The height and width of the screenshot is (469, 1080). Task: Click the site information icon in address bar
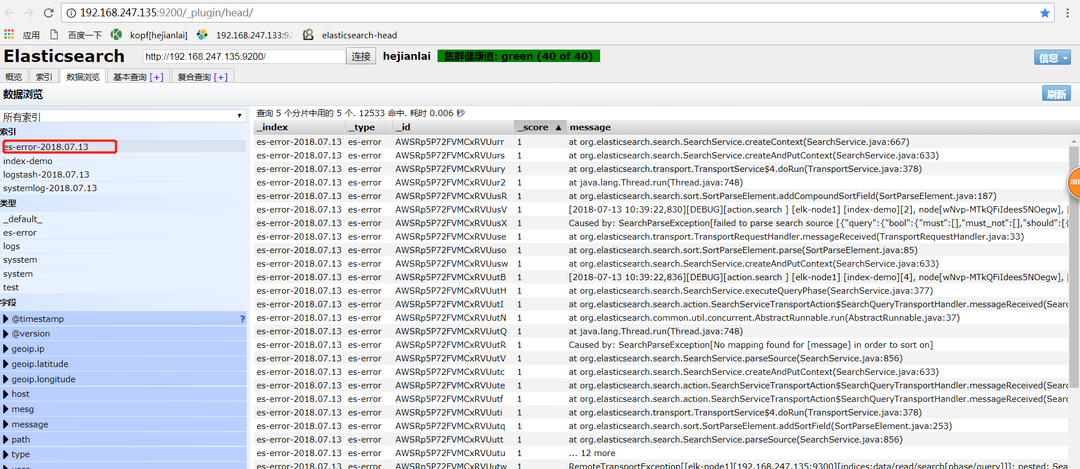pos(71,13)
